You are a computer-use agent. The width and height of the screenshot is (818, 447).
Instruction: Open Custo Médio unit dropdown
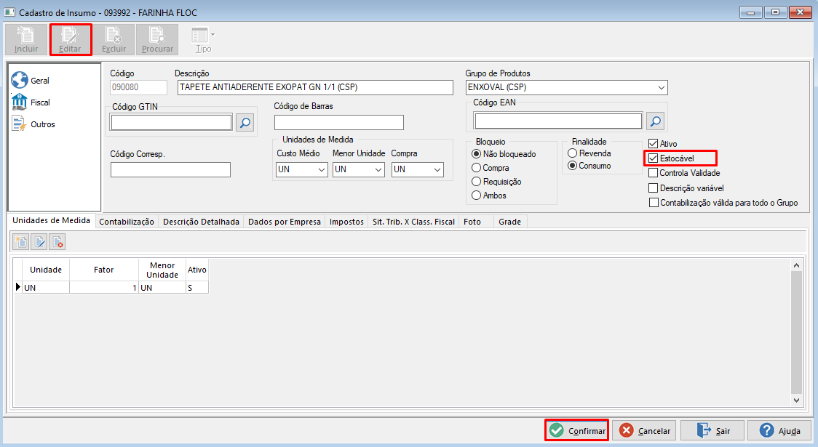pos(322,169)
